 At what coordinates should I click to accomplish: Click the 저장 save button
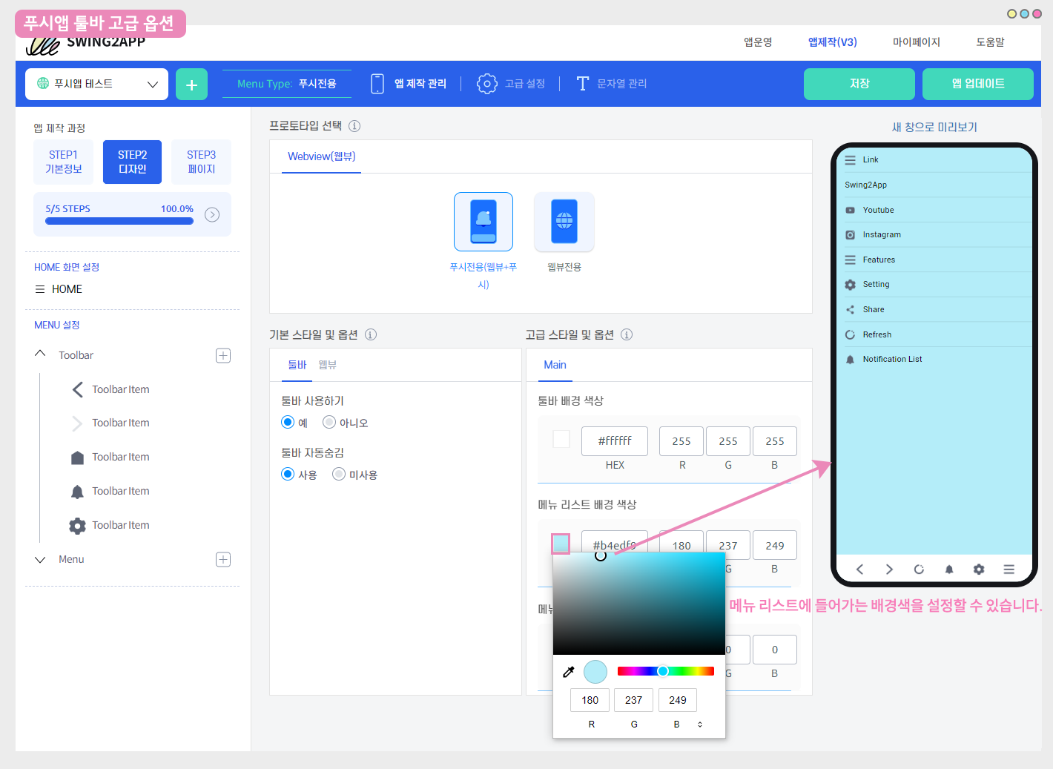pos(859,84)
